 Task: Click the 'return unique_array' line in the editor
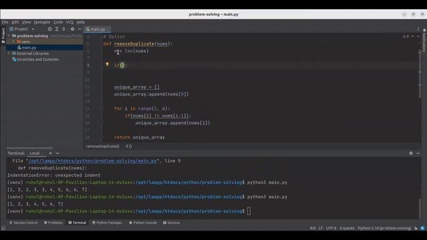coord(139,137)
